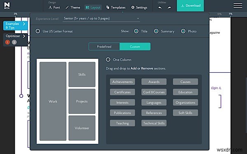Open the Theme design option
This screenshot has height=154, width=247.
tap(73, 7)
